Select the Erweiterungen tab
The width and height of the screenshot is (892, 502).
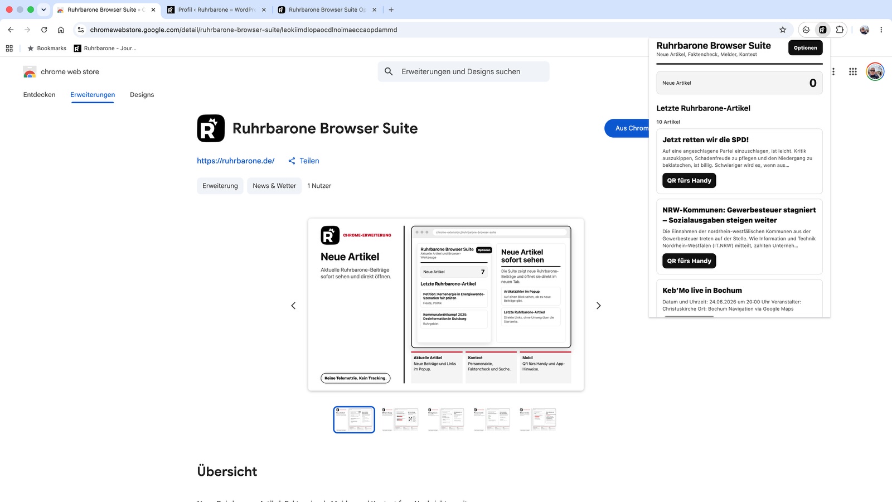coord(93,95)
